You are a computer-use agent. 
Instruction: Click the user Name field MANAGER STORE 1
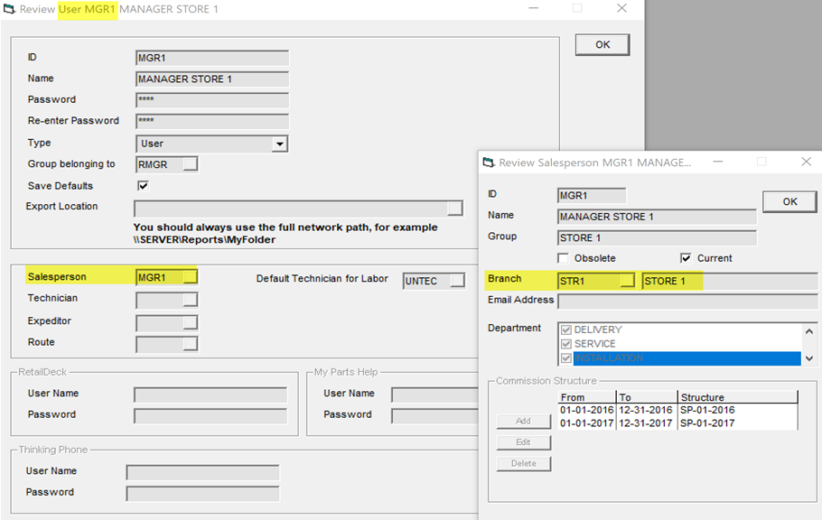[x=211, y=79]
